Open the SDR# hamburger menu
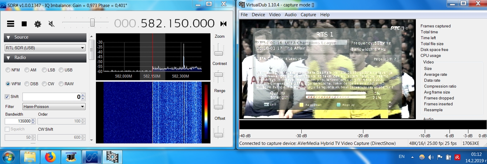The image size is (487, 164). [x=11, y=24]
